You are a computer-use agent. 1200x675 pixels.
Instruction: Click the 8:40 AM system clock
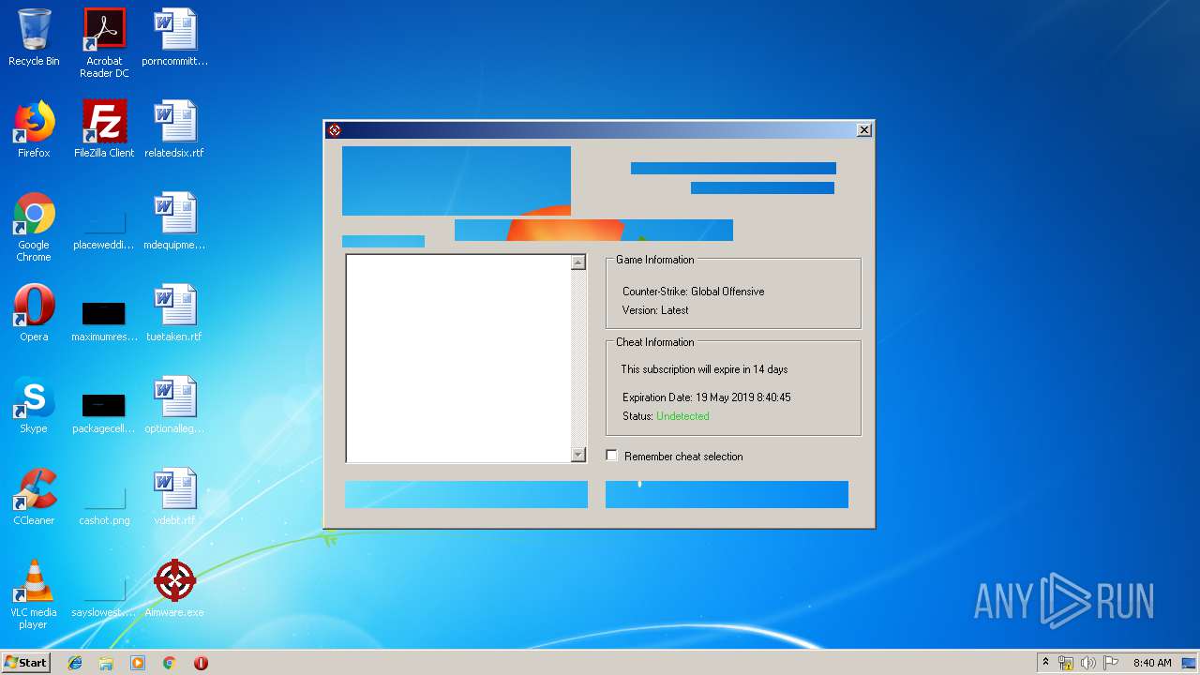coord(1152,663)
